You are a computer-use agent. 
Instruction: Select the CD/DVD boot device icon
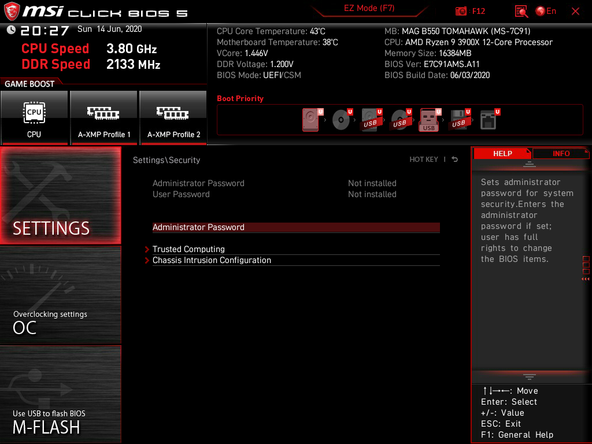click(342, 120)
